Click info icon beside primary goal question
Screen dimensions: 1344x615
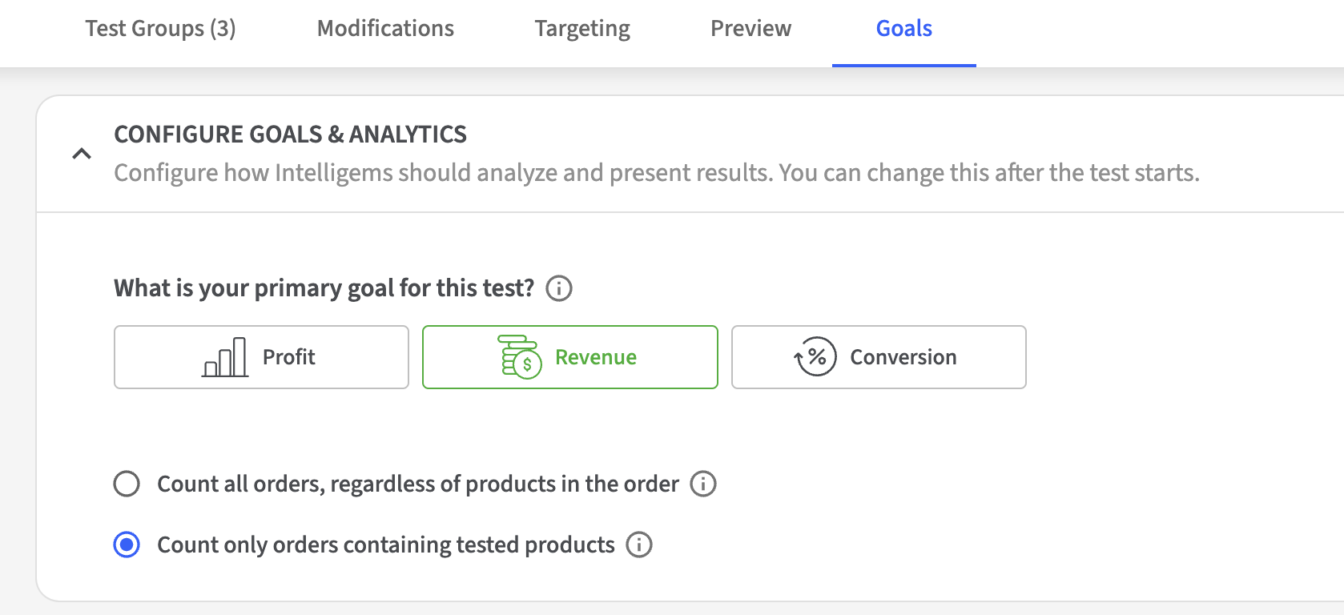click(x=559, y=288)
